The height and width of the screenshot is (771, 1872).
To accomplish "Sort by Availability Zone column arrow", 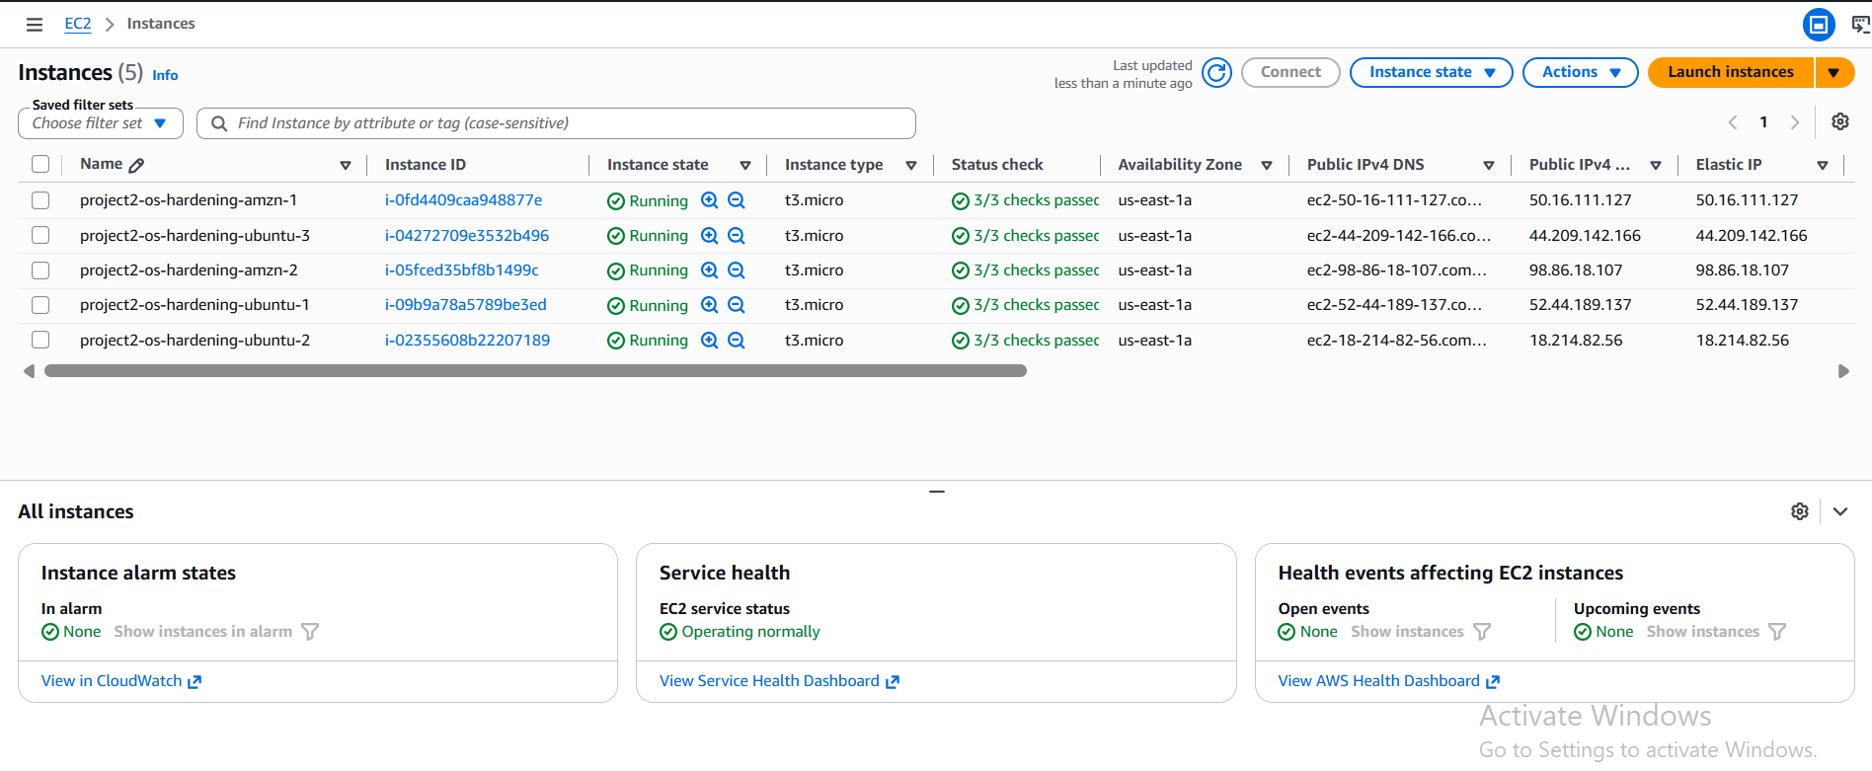I will (1267, 166).
